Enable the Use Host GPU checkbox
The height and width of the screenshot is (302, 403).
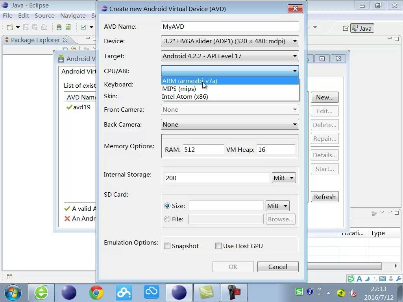[x=218, y=246]
